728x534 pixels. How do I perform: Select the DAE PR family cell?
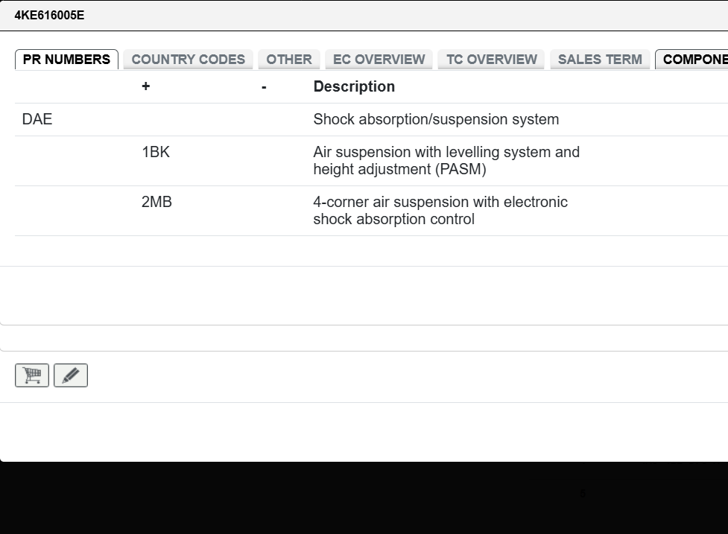[x=37, y=119]
